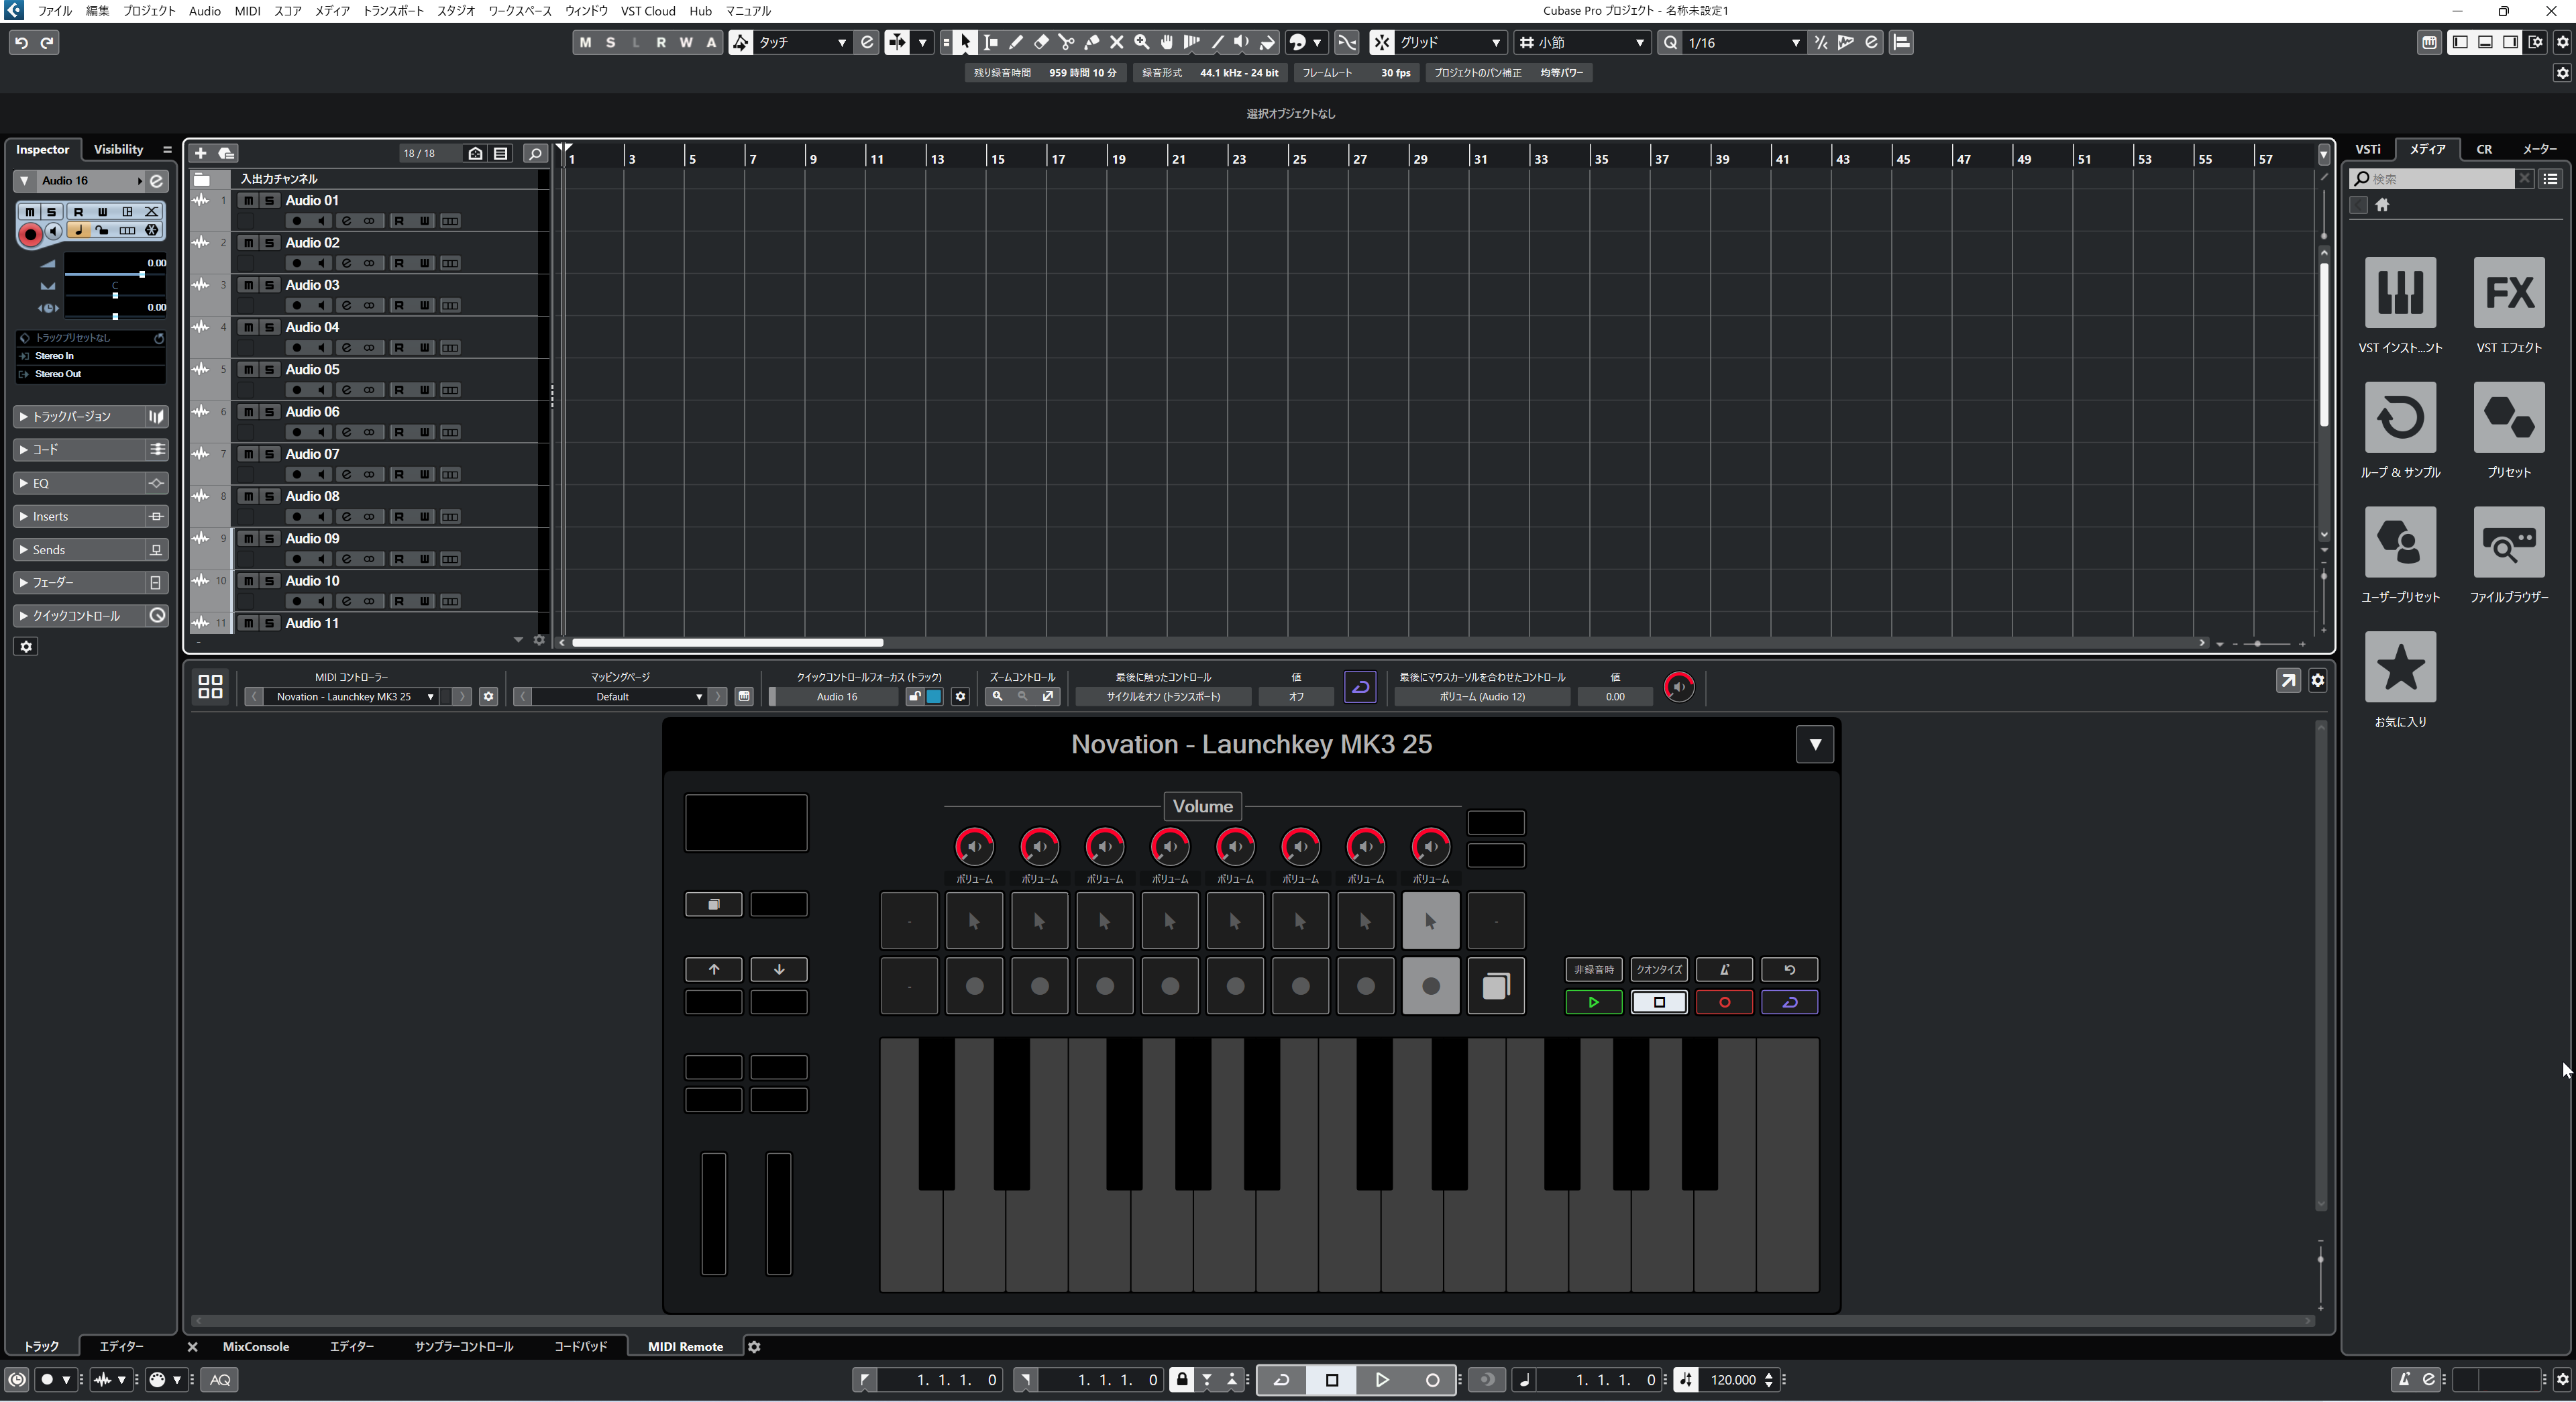This screenshot has width=2576, height=1402.
Task: Select the Range Selection tool
Action: pyautogui.click(x=991, y=42)
